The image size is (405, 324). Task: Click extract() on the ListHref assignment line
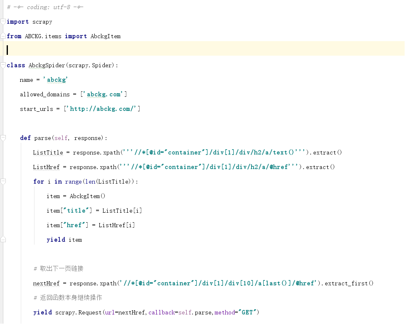click(320, 167)
